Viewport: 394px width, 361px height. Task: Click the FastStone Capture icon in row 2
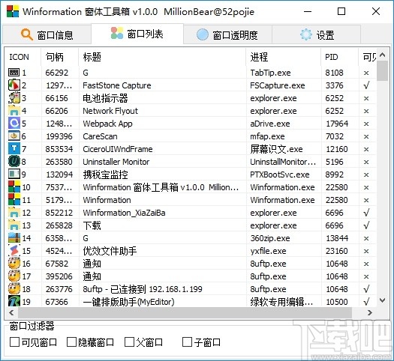pos(14,85)
